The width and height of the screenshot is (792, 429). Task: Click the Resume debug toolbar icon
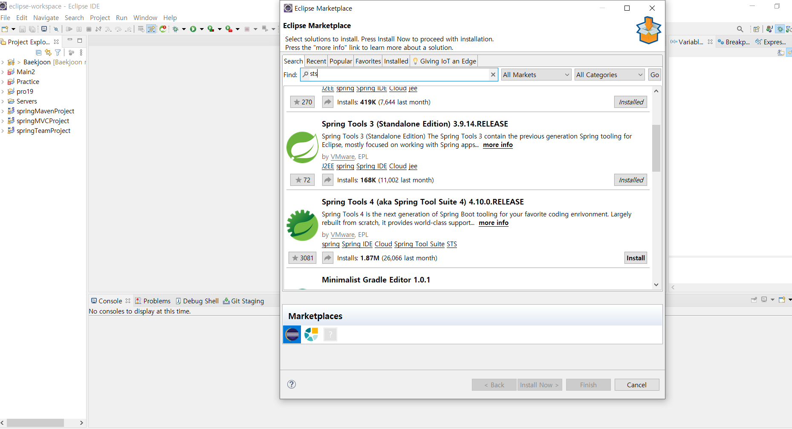69,29
